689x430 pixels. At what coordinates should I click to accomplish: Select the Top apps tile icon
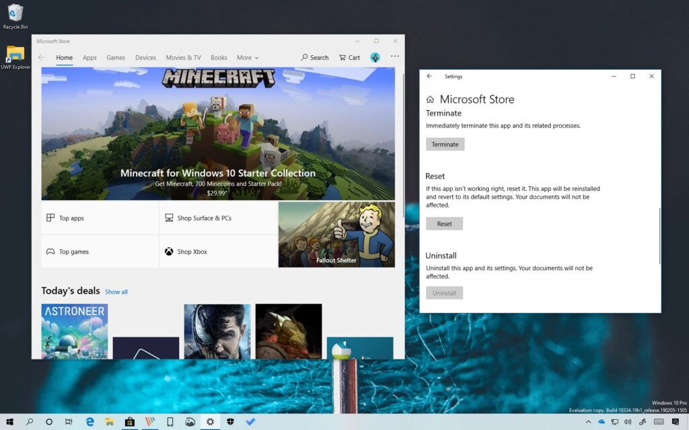51,218
